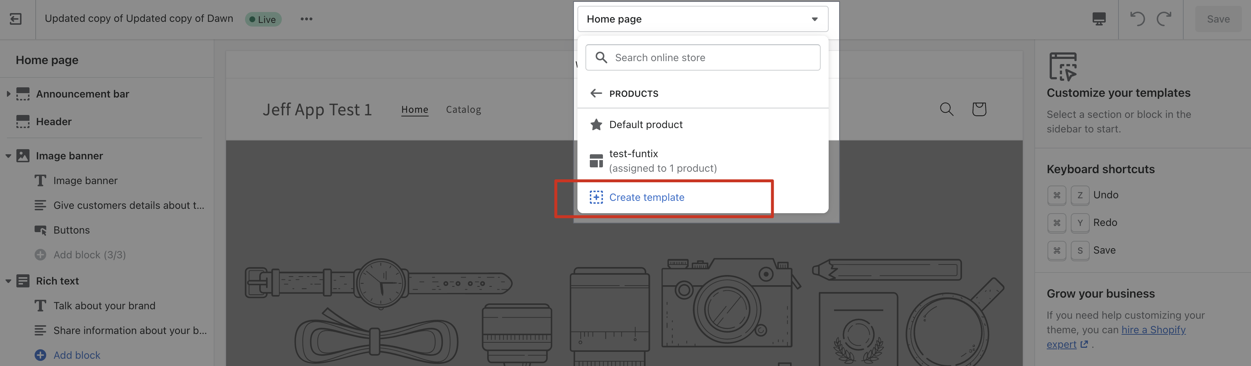The image size is (1251, 366).
Task: Click the layout icon beside test-funtix
Action: pyautogui.click(x=596, y=161)
